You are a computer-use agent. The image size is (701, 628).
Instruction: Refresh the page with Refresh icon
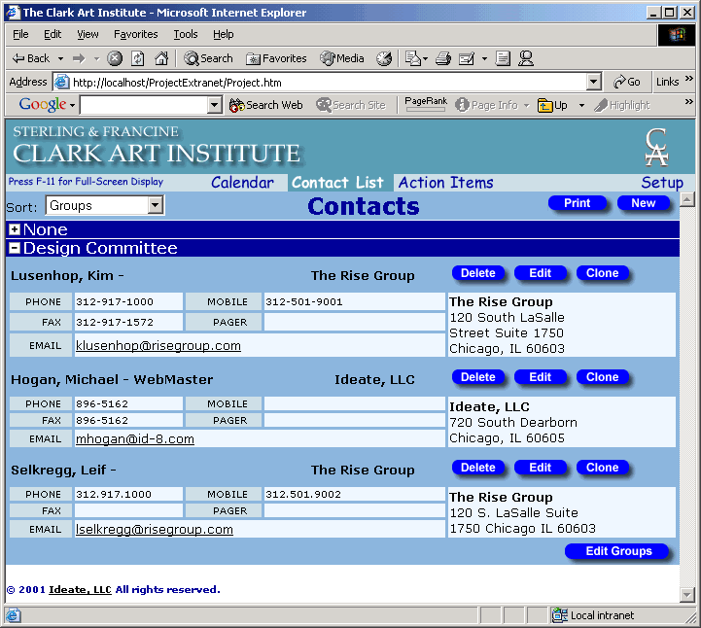[x=138, y=58]
